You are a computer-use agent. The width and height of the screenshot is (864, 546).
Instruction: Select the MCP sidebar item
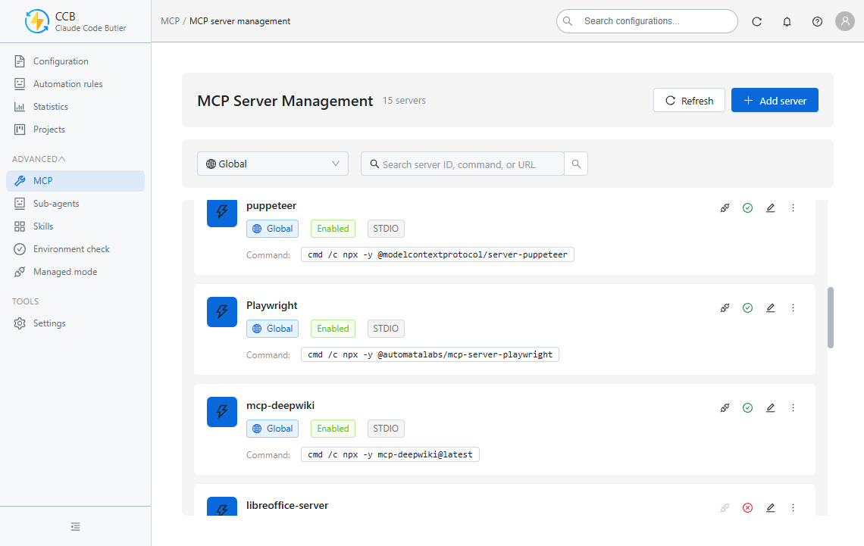[76, 180]
